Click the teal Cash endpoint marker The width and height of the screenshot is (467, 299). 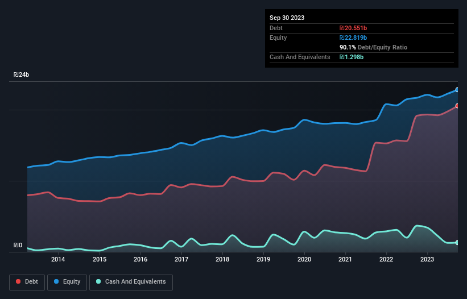(457, 243)
